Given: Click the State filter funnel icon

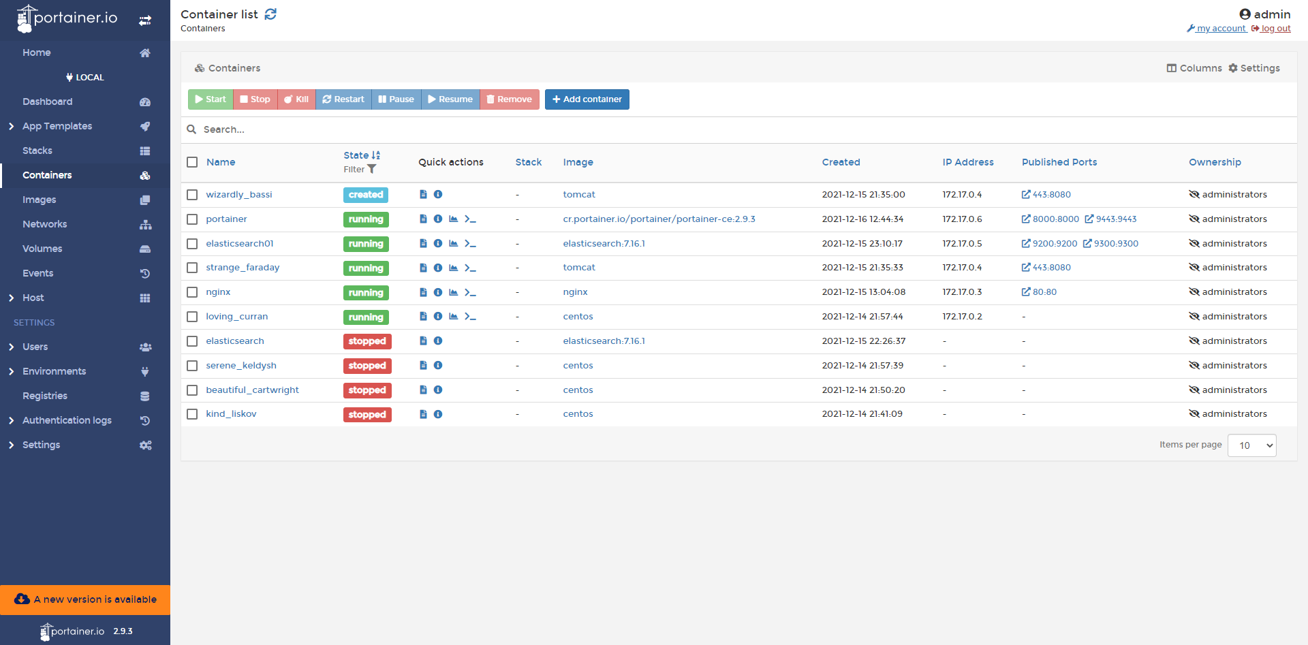Looking at the screenshot, I should tap(372, 170).
